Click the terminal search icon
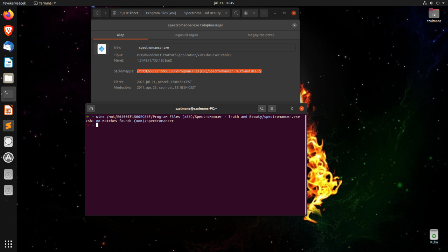Viewport: 448px width, 252px height. coord(262,108)
